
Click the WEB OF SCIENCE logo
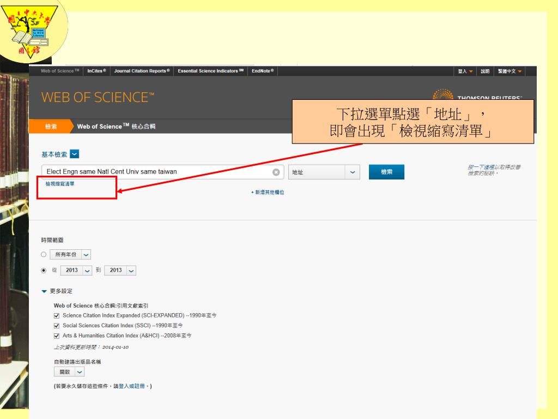pos(98,97)
